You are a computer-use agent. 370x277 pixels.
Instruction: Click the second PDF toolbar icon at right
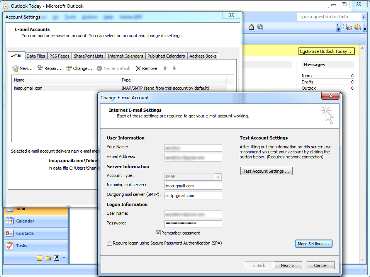click(358, 27)
